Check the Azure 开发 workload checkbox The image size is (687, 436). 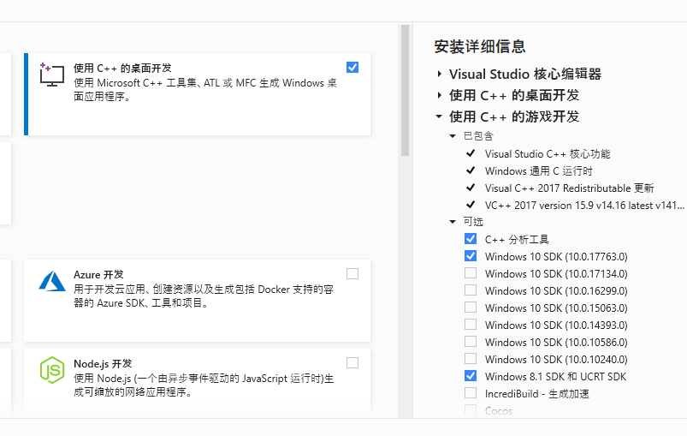352,274
